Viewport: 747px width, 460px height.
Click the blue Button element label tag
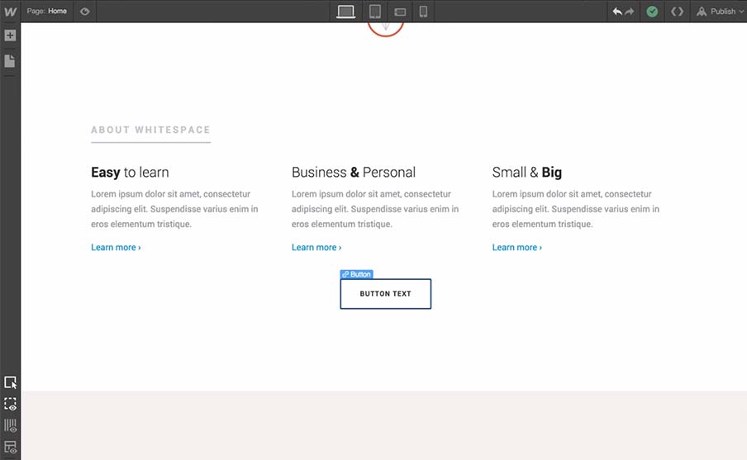(x=356, y=274)
